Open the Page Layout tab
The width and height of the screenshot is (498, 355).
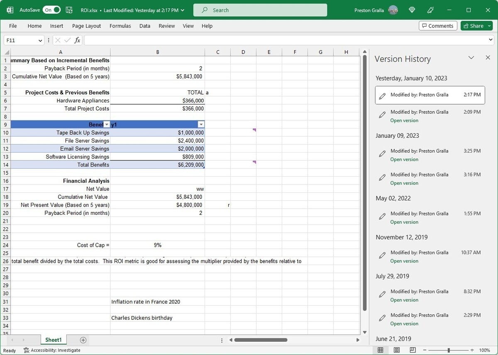coord(86,26)
